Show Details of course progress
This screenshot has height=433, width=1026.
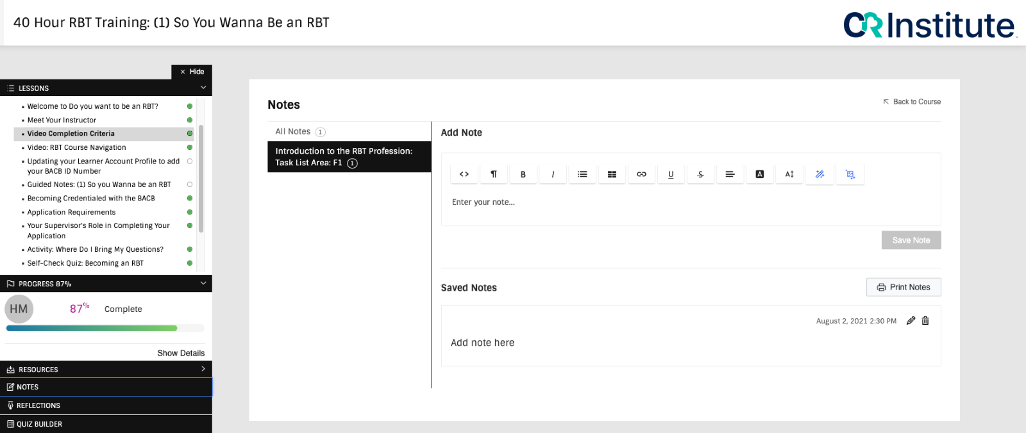(181, 353)
